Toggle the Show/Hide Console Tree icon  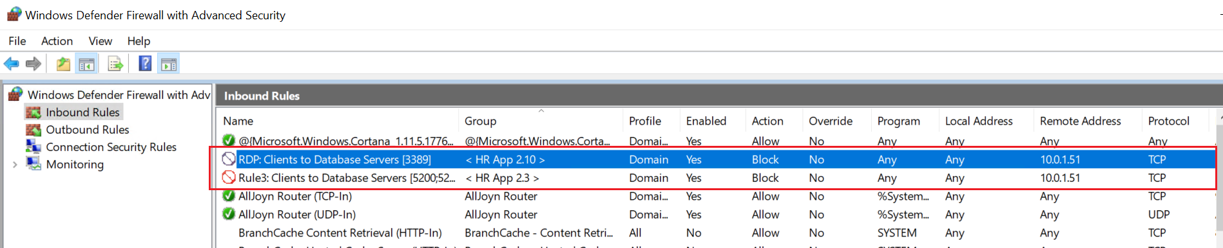coord(86,64)
